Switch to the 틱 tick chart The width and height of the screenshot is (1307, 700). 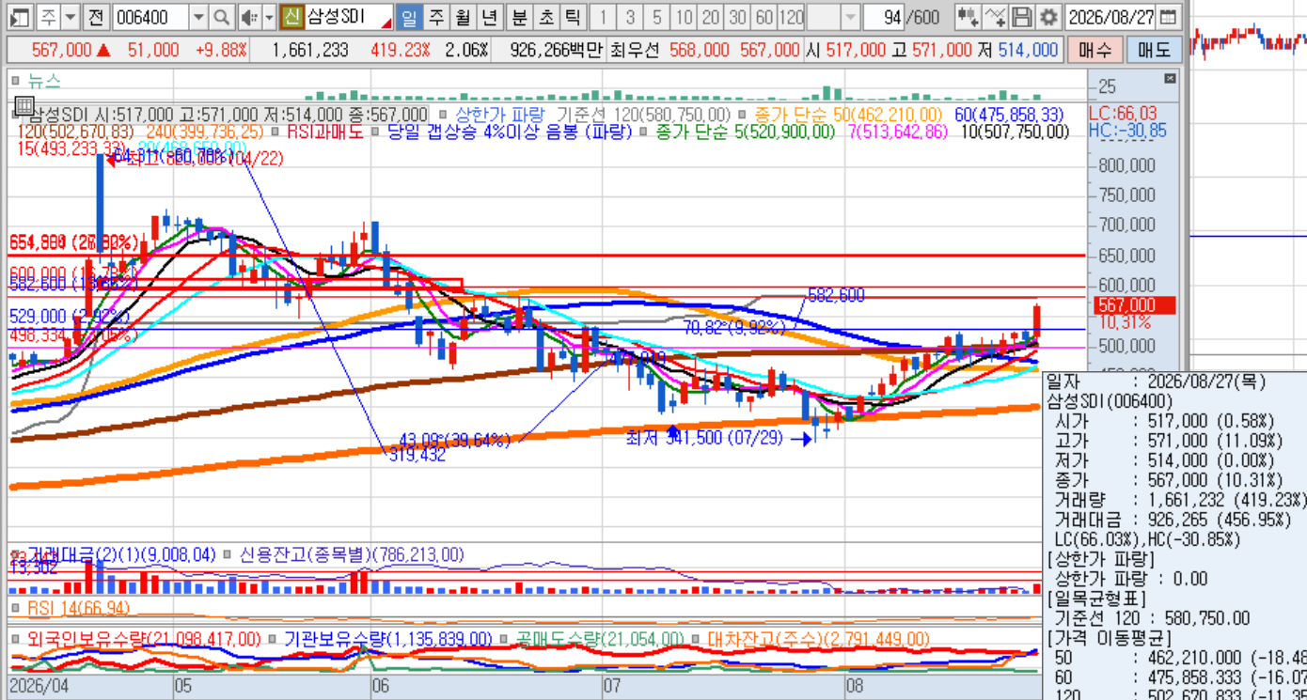click(573, 17)
